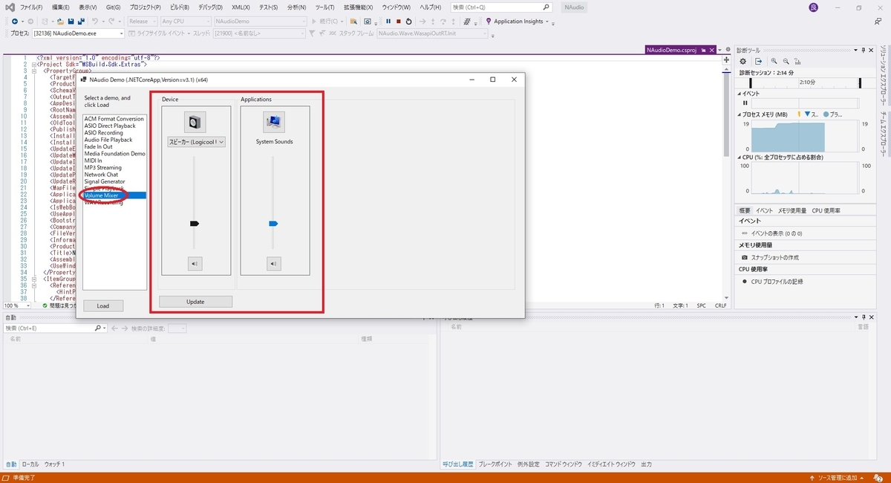891x483 pixels.
Task: Select Media Foundation Demo entry
Action: point(114,154)
